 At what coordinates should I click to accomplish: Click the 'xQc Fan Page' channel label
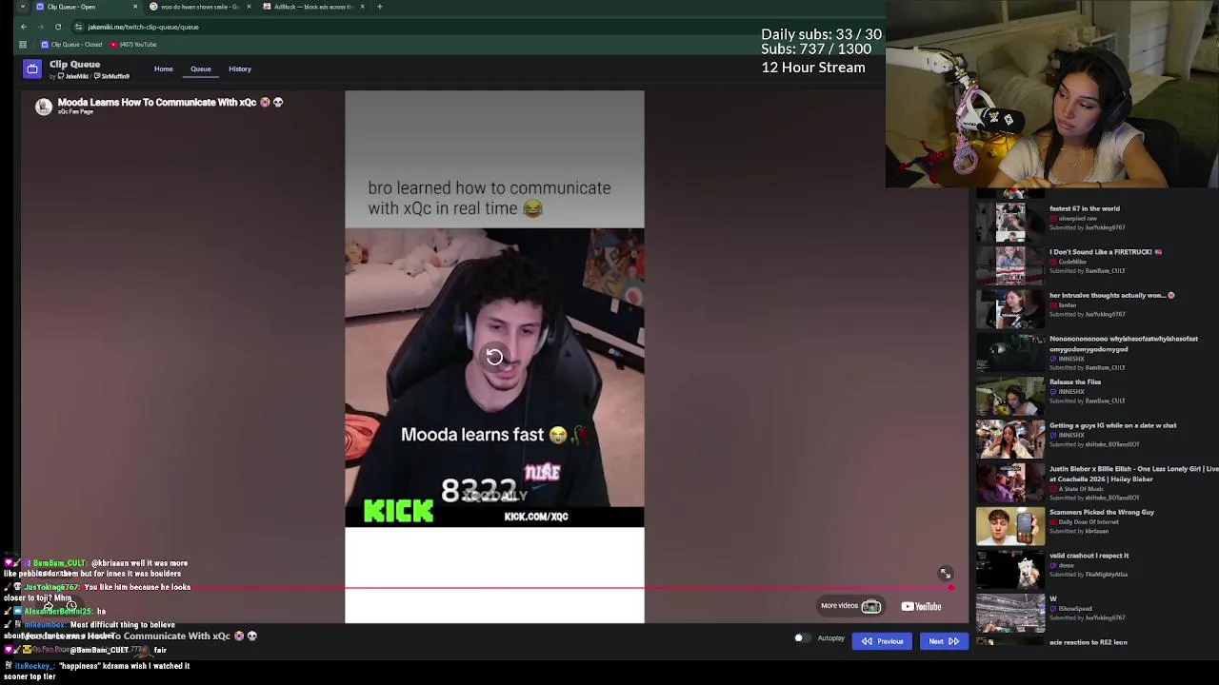pyautogui.click(x=75, y=111)
